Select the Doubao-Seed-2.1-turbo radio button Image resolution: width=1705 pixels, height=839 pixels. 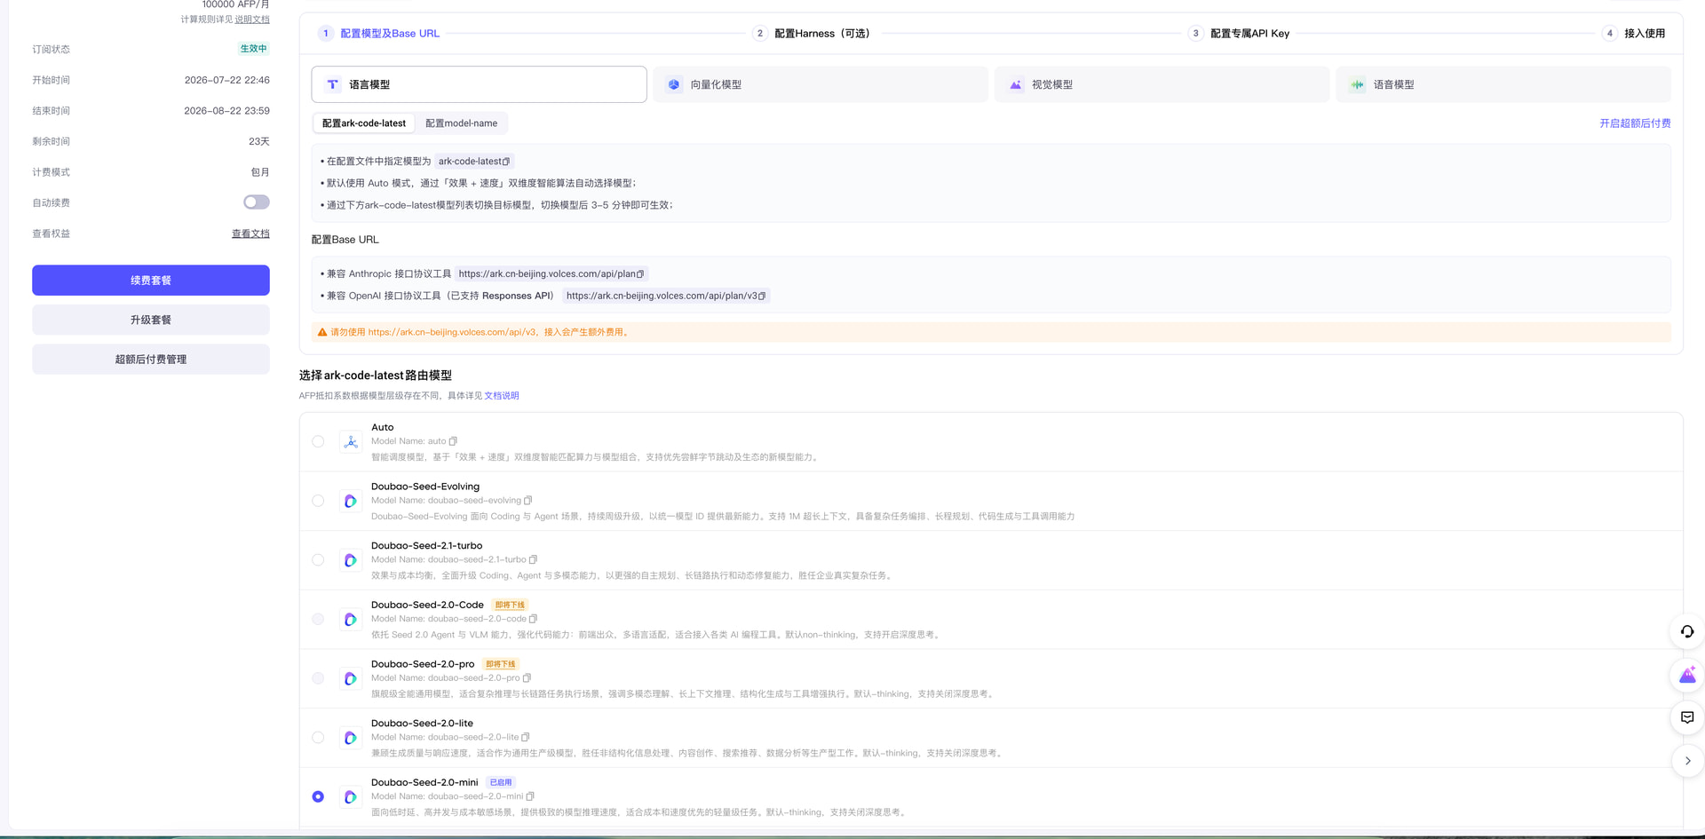pyautogui.click(x=318, y=560)
